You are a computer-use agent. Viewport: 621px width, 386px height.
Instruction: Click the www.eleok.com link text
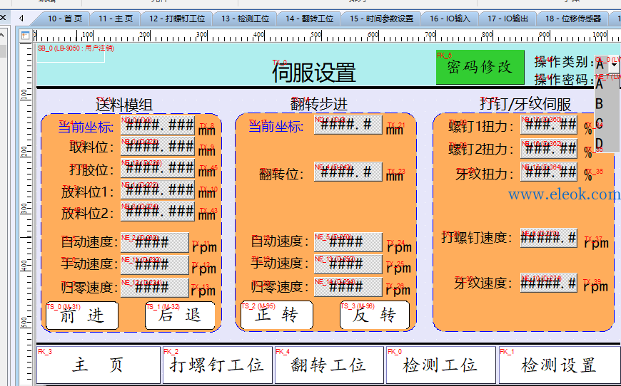[x=565, y=194]
